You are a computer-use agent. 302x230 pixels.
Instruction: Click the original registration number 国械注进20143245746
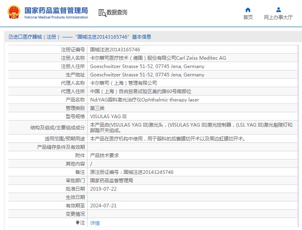click(148, 172)
